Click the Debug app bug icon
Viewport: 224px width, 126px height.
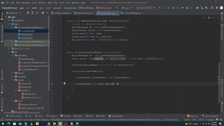coord(173,8)
